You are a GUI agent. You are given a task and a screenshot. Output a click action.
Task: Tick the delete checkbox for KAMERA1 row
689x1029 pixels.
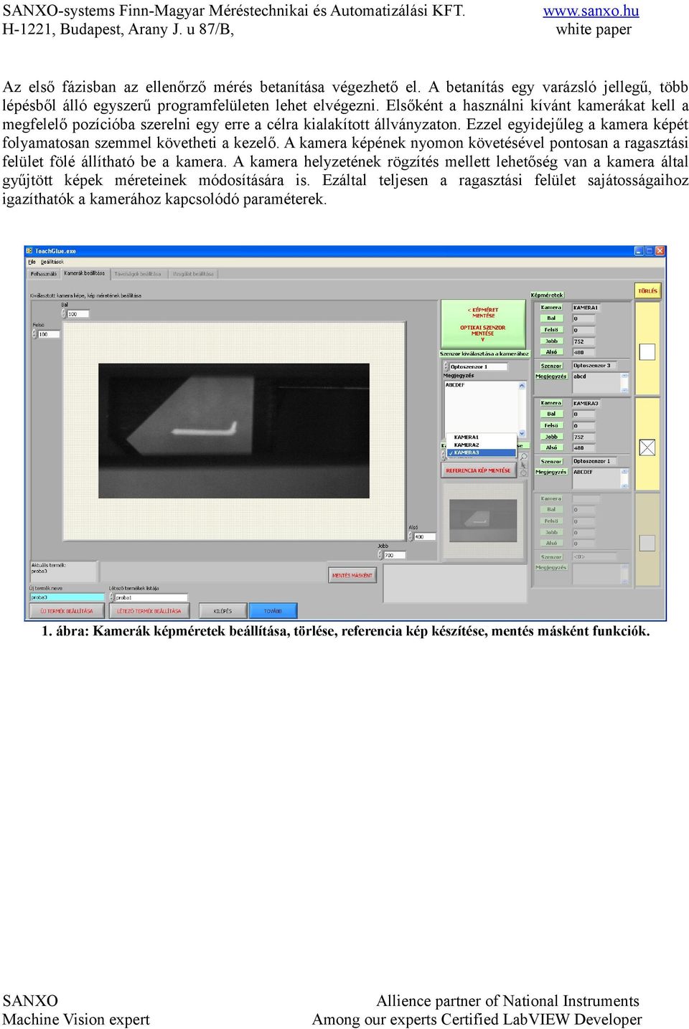[x=647, y=351]
